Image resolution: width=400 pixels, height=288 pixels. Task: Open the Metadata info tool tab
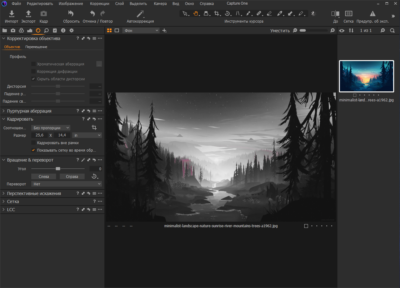(63, 30)
